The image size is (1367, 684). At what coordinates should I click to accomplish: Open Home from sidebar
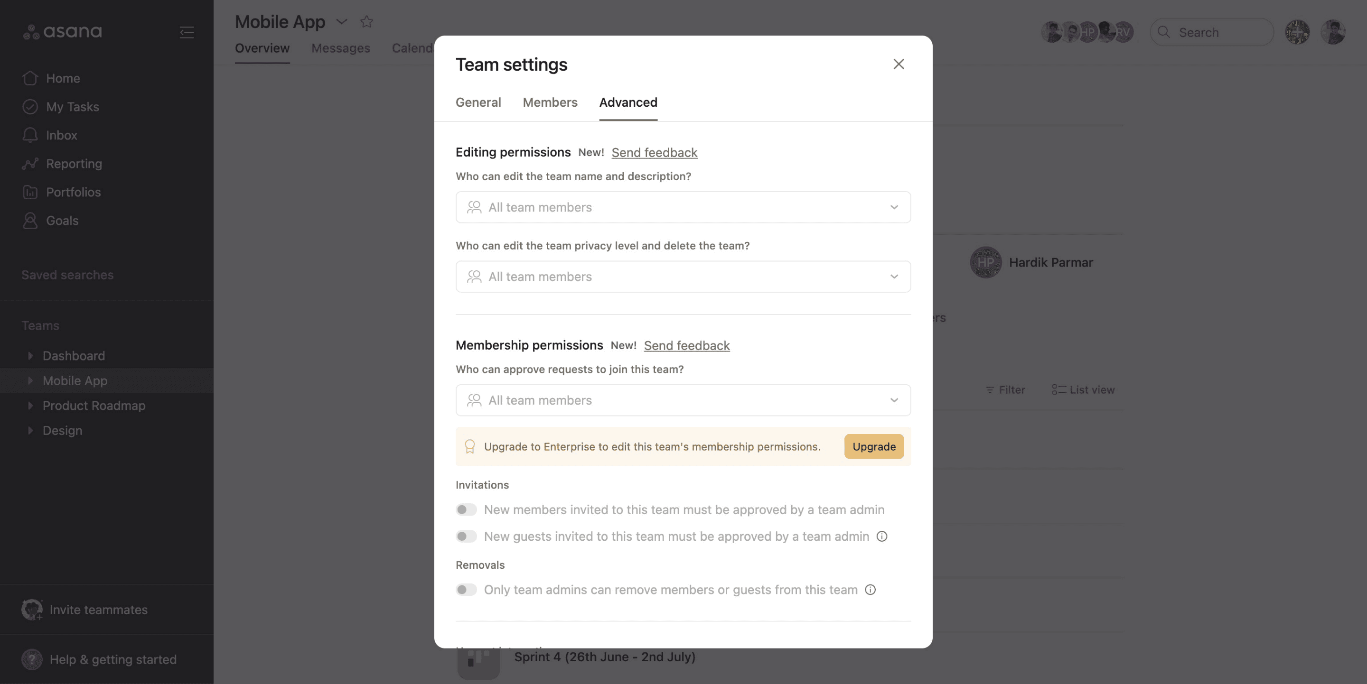tap(63, 78)
